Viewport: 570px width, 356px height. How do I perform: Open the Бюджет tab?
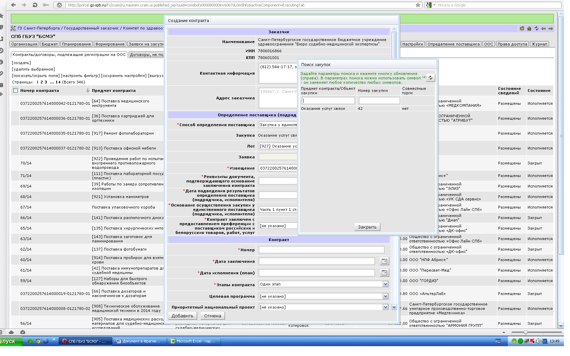click(x=50, y=44)
